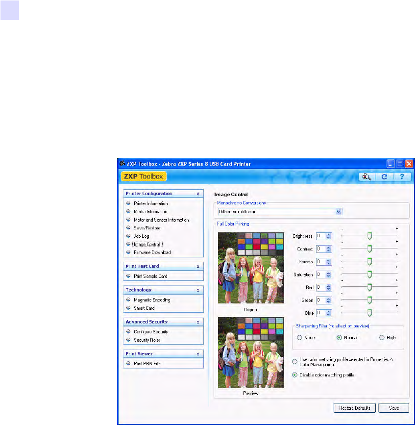The width and height of the screenshot is (415, 425).
Task: Click bullet icon beside Configure Security
Action: click(128, 331)
